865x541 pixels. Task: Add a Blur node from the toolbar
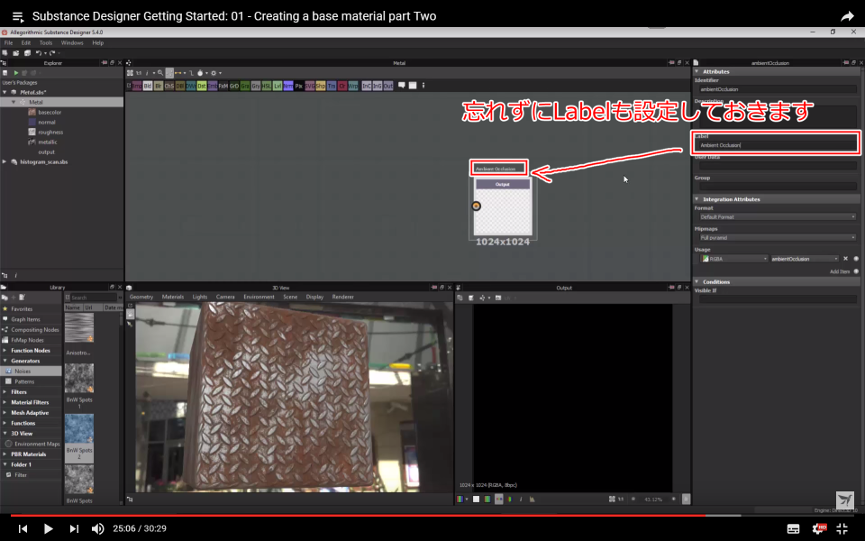click(x=159, y=86)
